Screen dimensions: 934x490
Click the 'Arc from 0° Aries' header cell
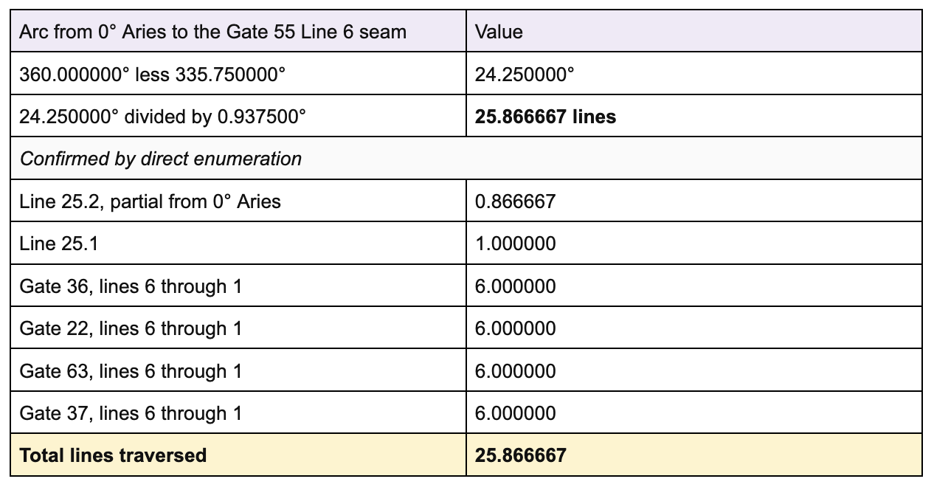238,31
